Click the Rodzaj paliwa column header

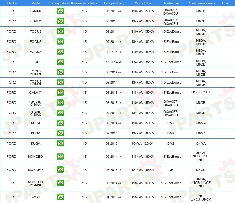pos(58,3)
